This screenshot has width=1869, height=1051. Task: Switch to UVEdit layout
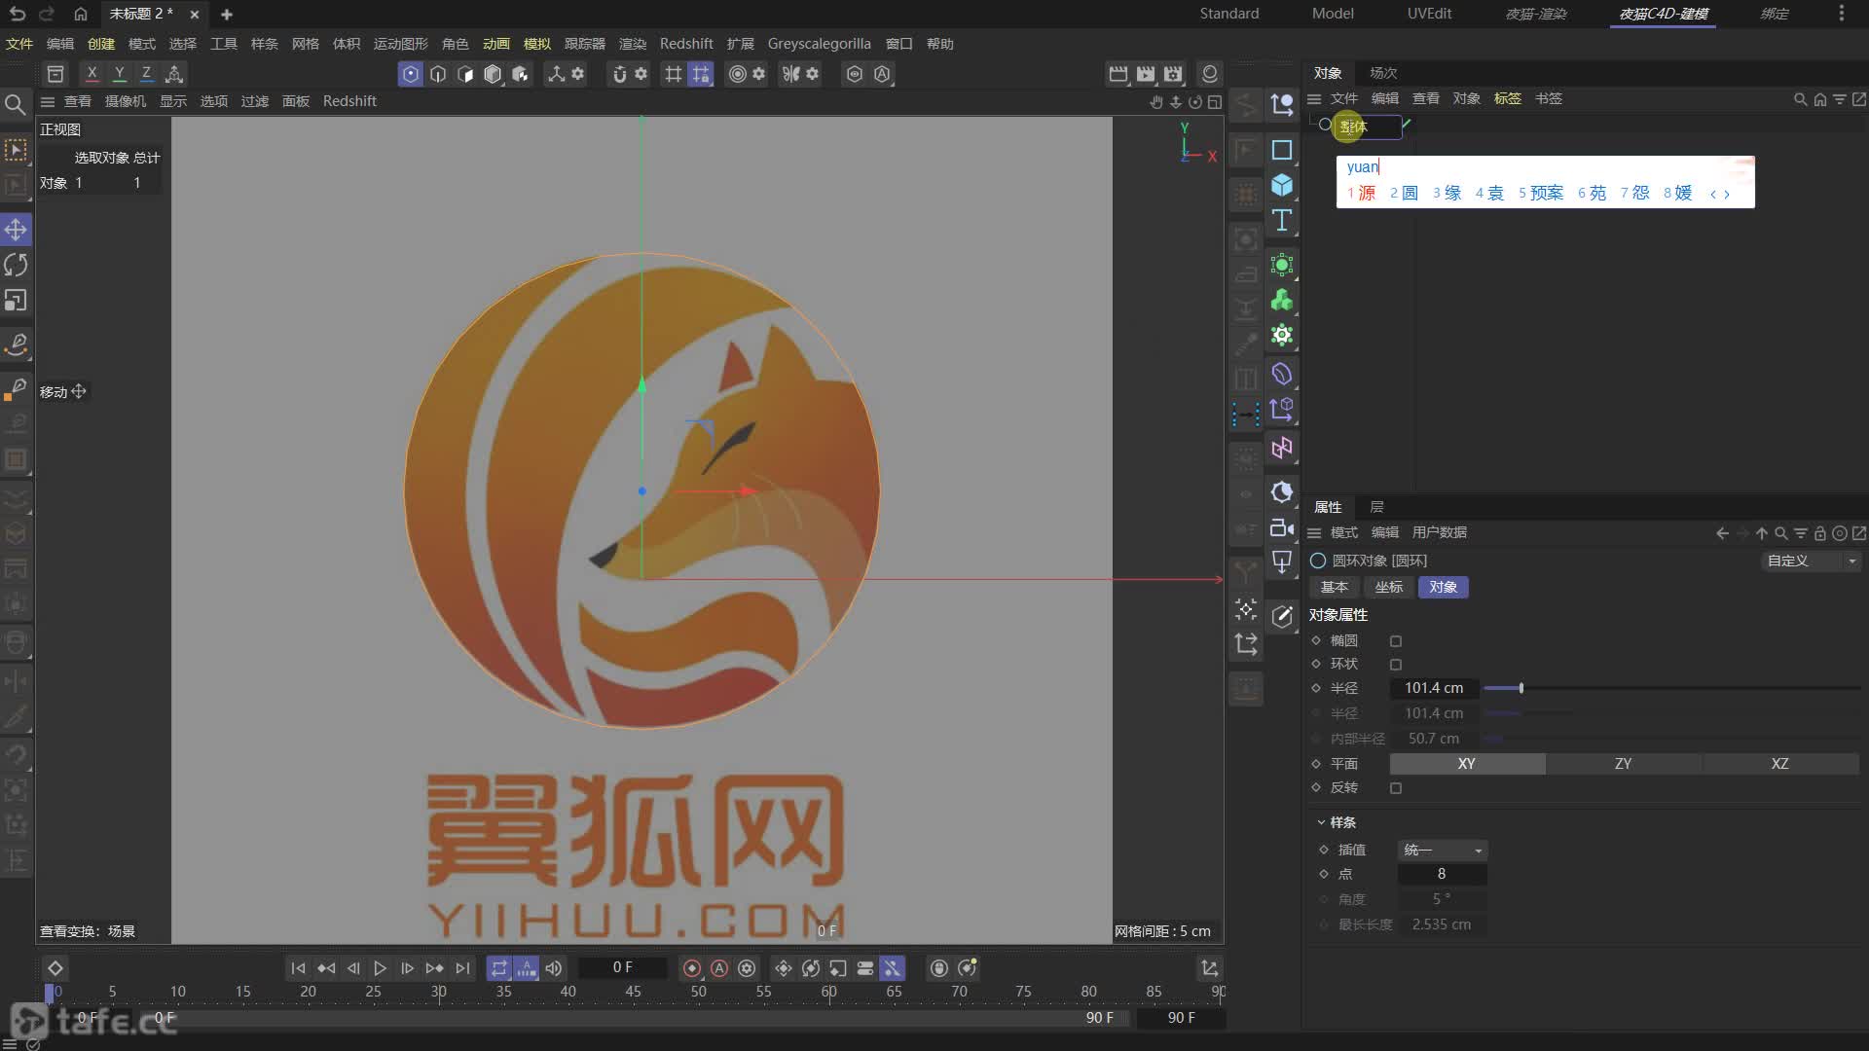click(x=1429, y=14)
